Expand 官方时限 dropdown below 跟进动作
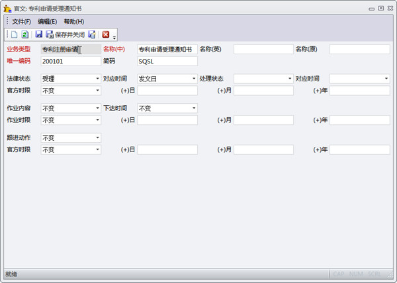The image size is (397, 283). point(97,149)
